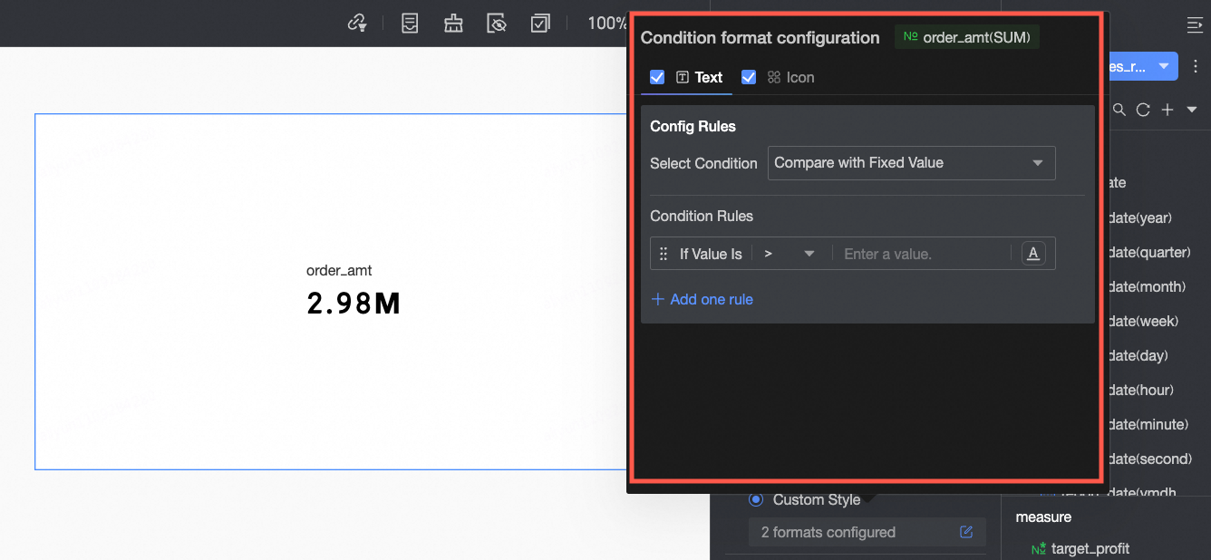1211x560 pixels.
Task: Click the order_amt(SUM) field tag
Action: click(966, 37)
